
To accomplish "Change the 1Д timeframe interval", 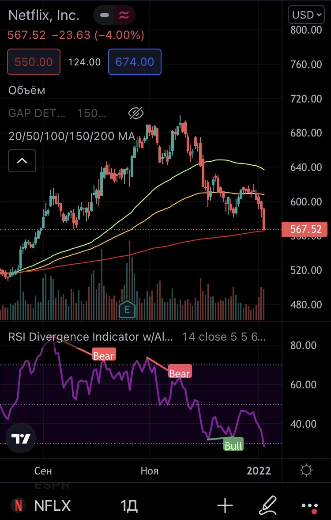I will click(128, 506).
